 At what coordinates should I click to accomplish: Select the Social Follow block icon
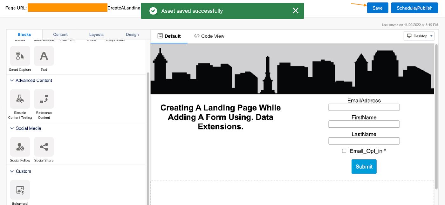coord(20,147)
